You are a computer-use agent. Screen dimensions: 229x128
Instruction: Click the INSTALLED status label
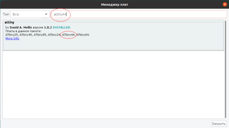[x=61, y=28]
